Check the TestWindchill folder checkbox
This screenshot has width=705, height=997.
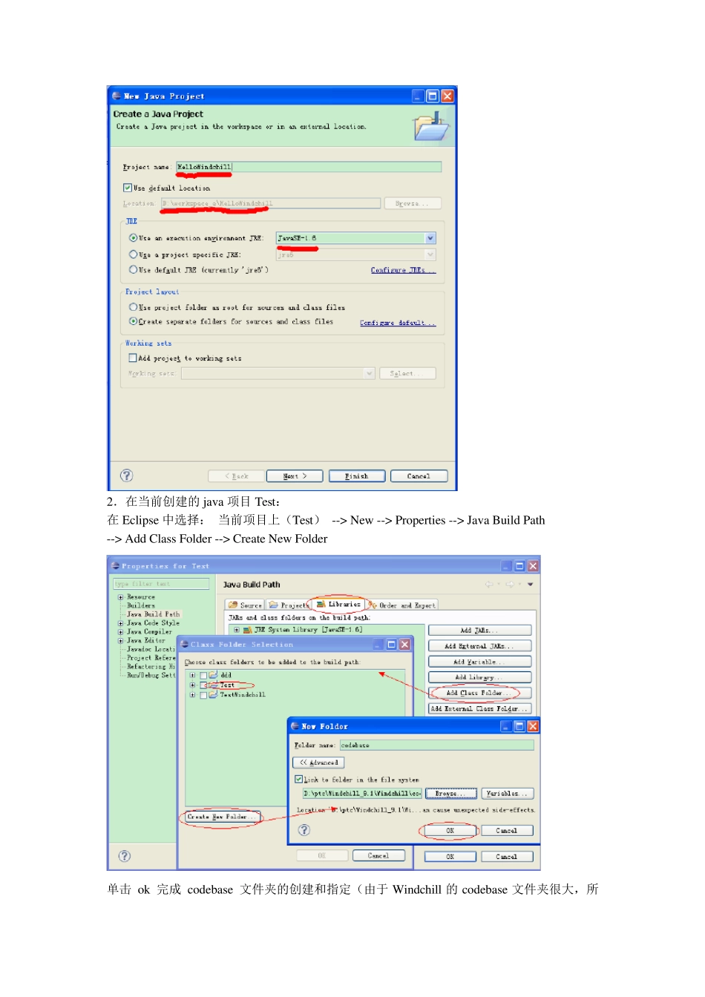(x=203, y=695)
